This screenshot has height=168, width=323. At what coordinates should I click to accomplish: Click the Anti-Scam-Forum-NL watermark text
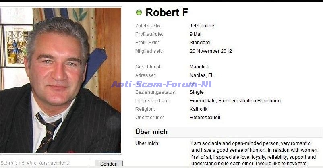pyautogui.click(x=162, y=84)
